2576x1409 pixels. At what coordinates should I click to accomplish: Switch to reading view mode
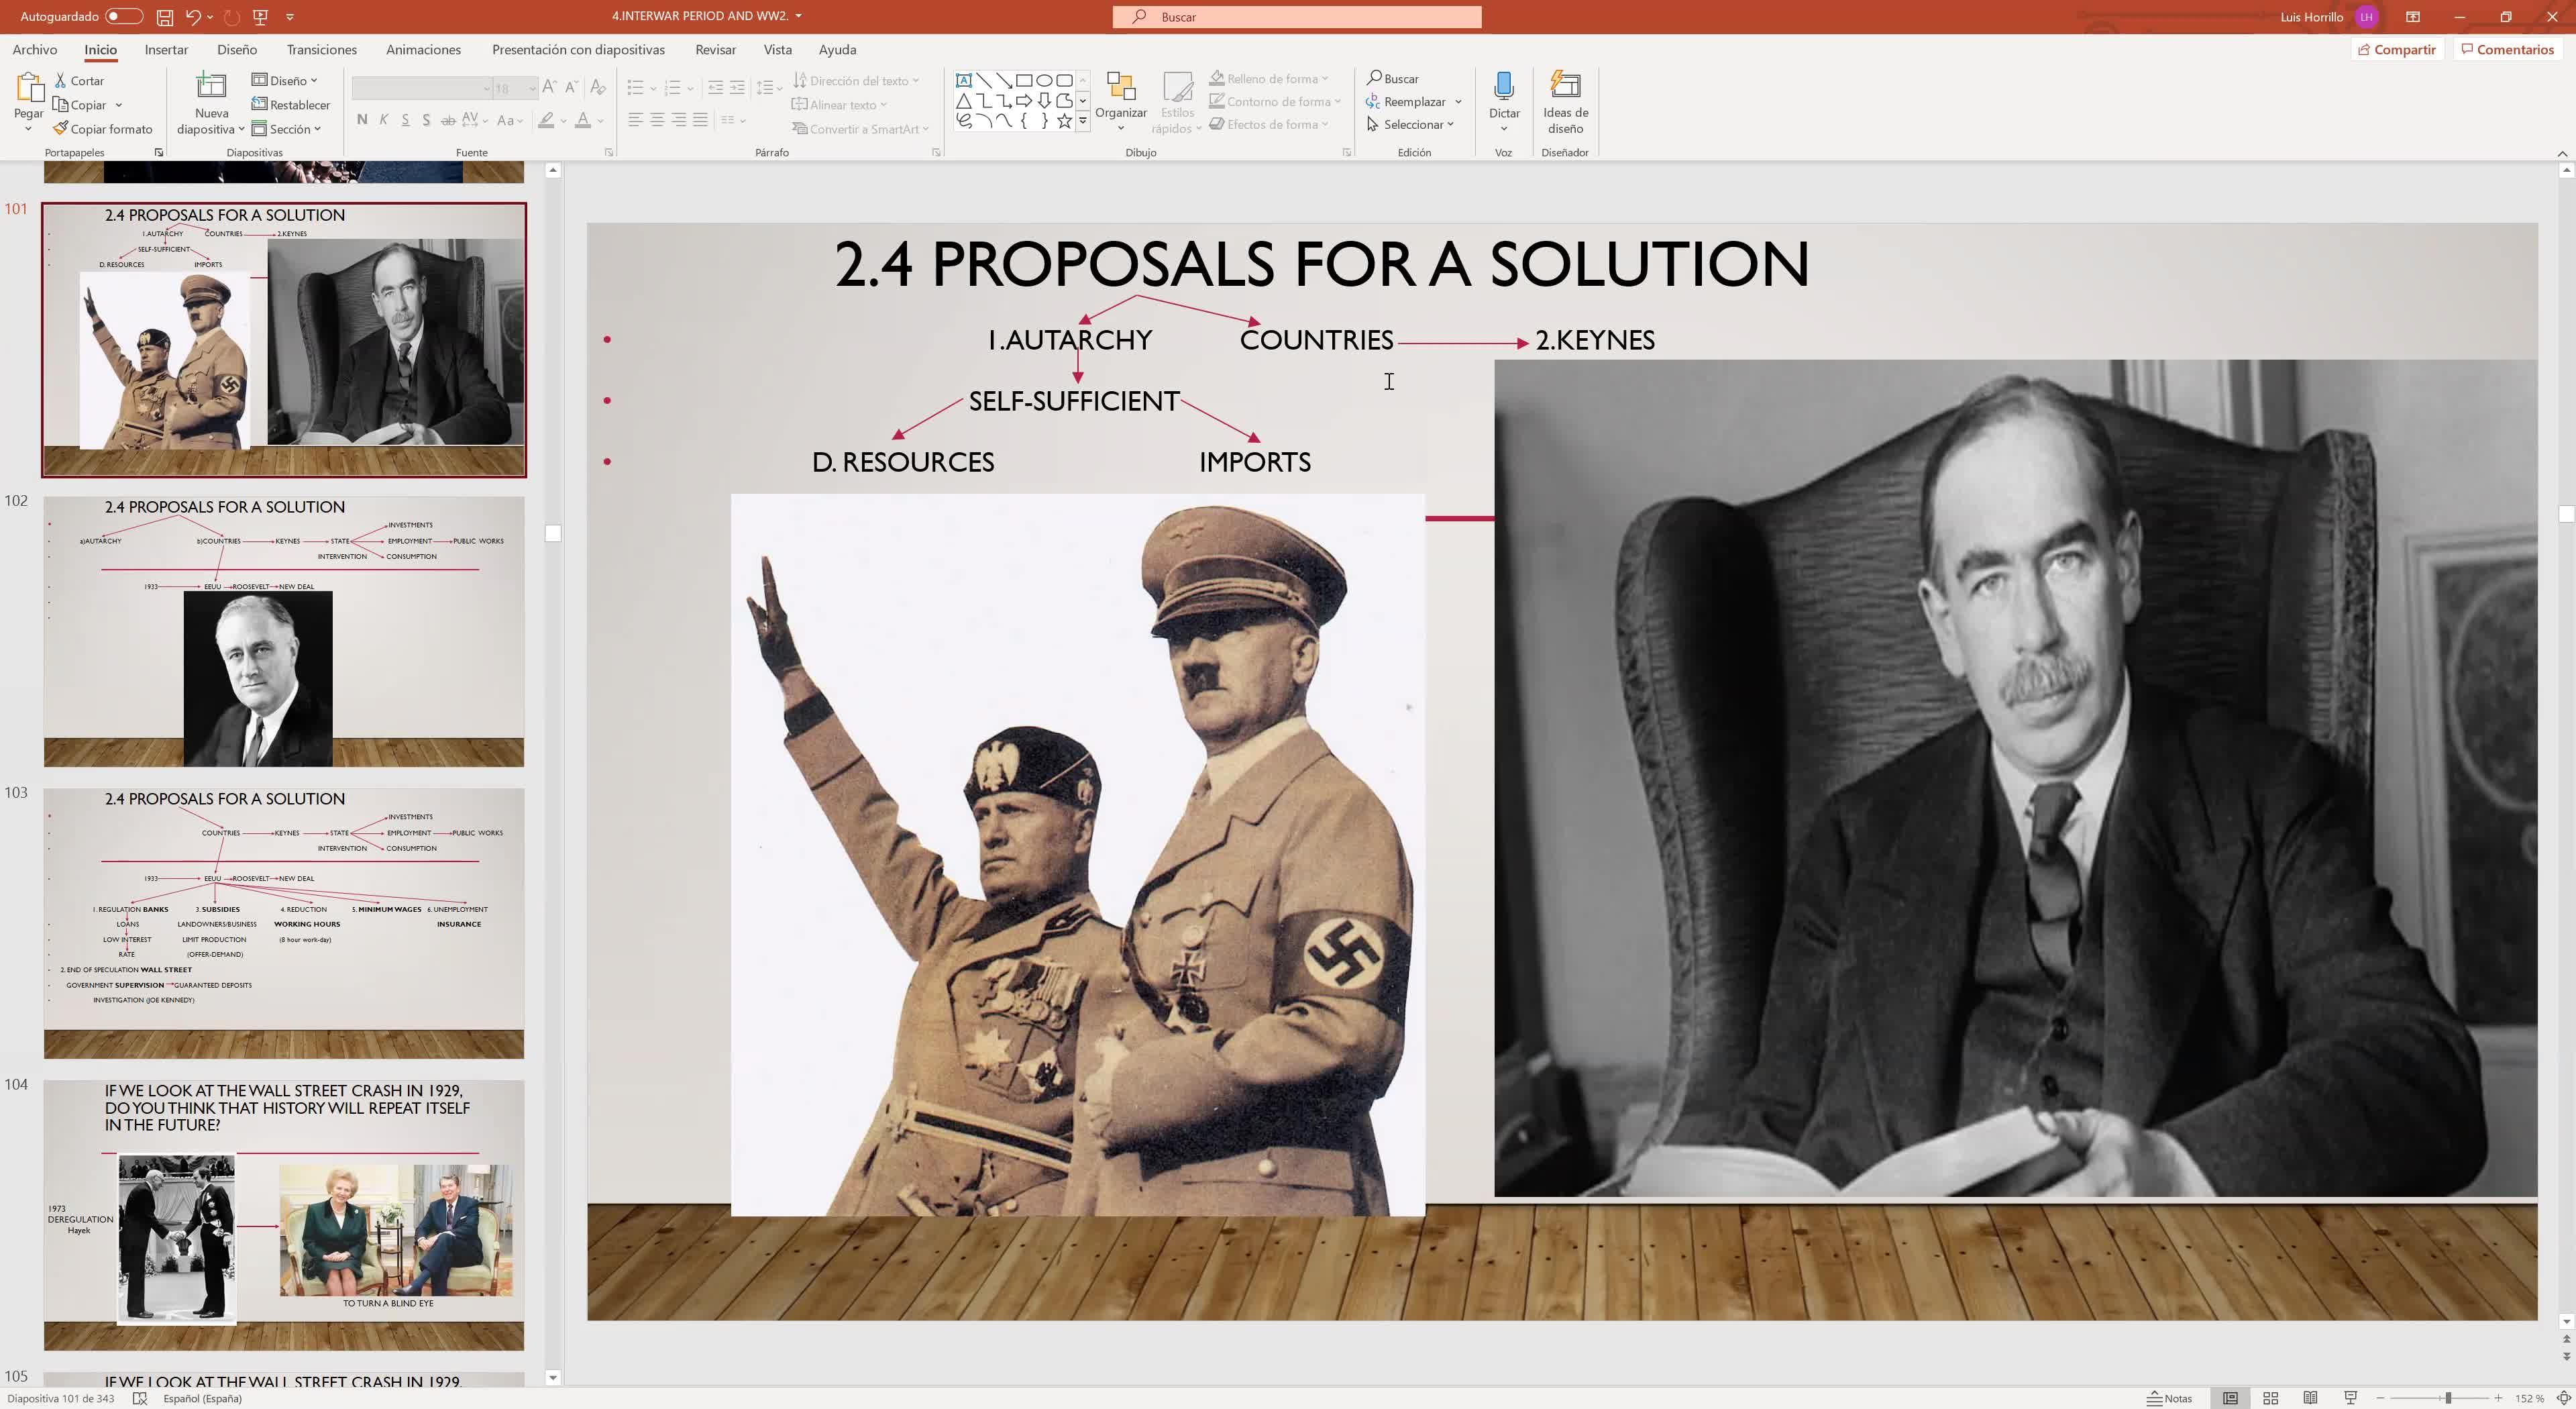(2310, 1398)
